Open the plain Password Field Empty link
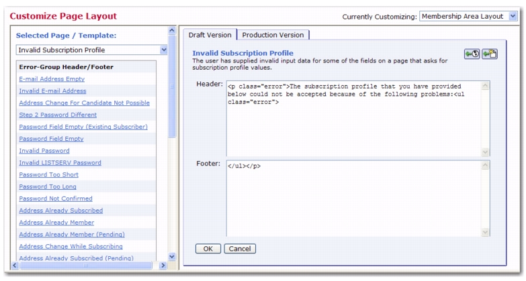The height and width of the screenshot is (281, 526). point(51,139)
